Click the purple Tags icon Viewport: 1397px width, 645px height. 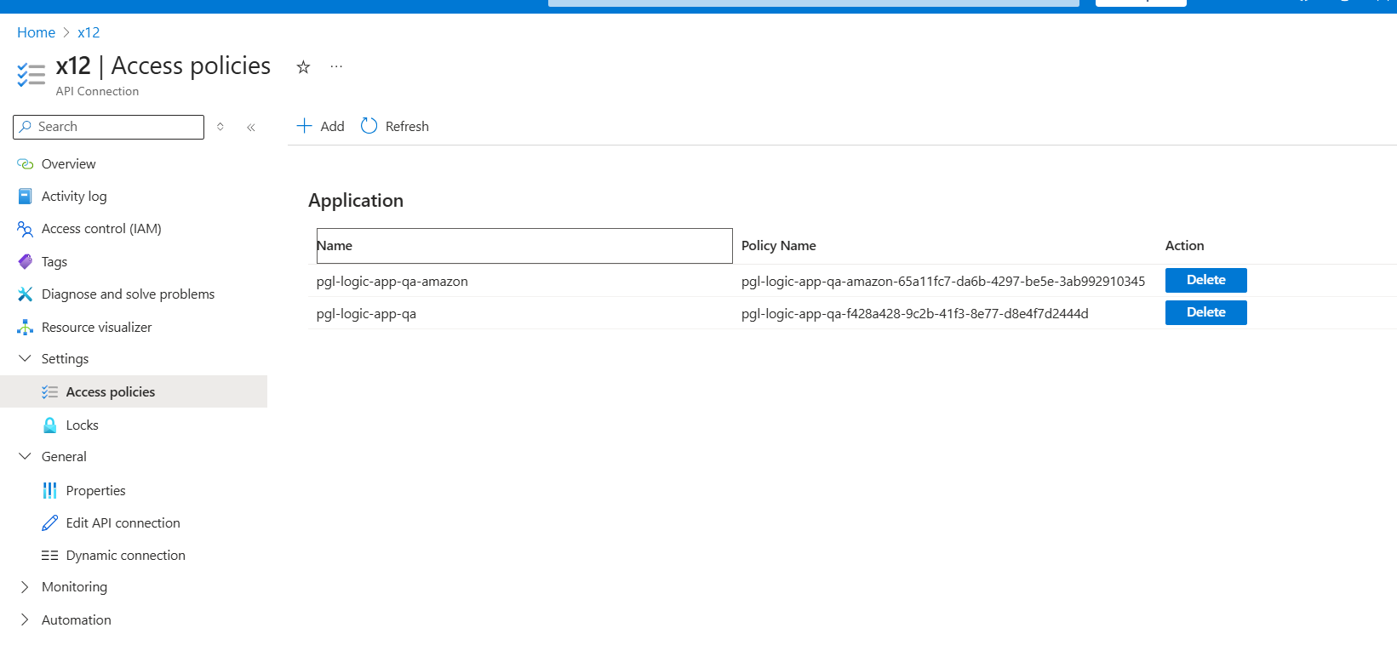tap(26, 261)
